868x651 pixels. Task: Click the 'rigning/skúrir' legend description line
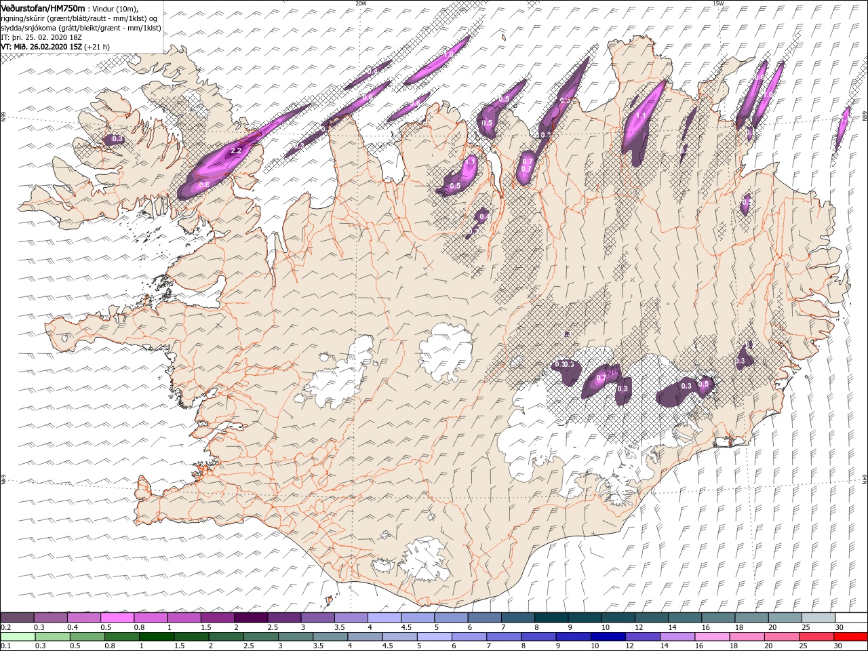pyautogui.click(x=79, y=18)
